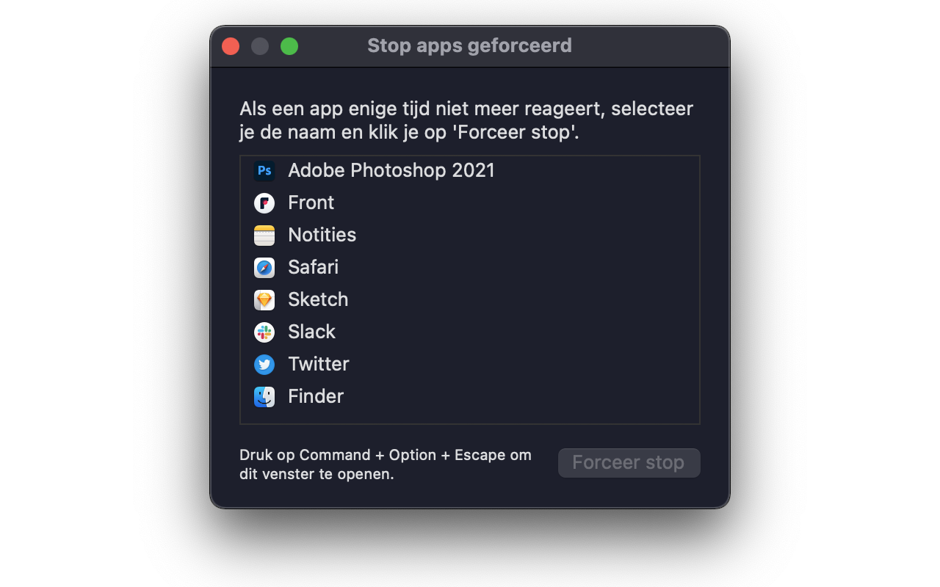
Task: Close the Stop apps geforceerd window
Action: 231,46
